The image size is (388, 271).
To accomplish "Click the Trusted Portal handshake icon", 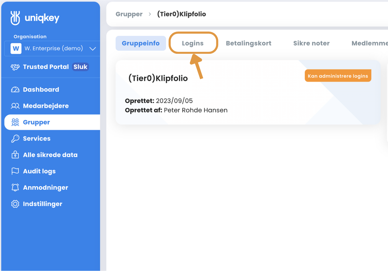I will 15,67.
